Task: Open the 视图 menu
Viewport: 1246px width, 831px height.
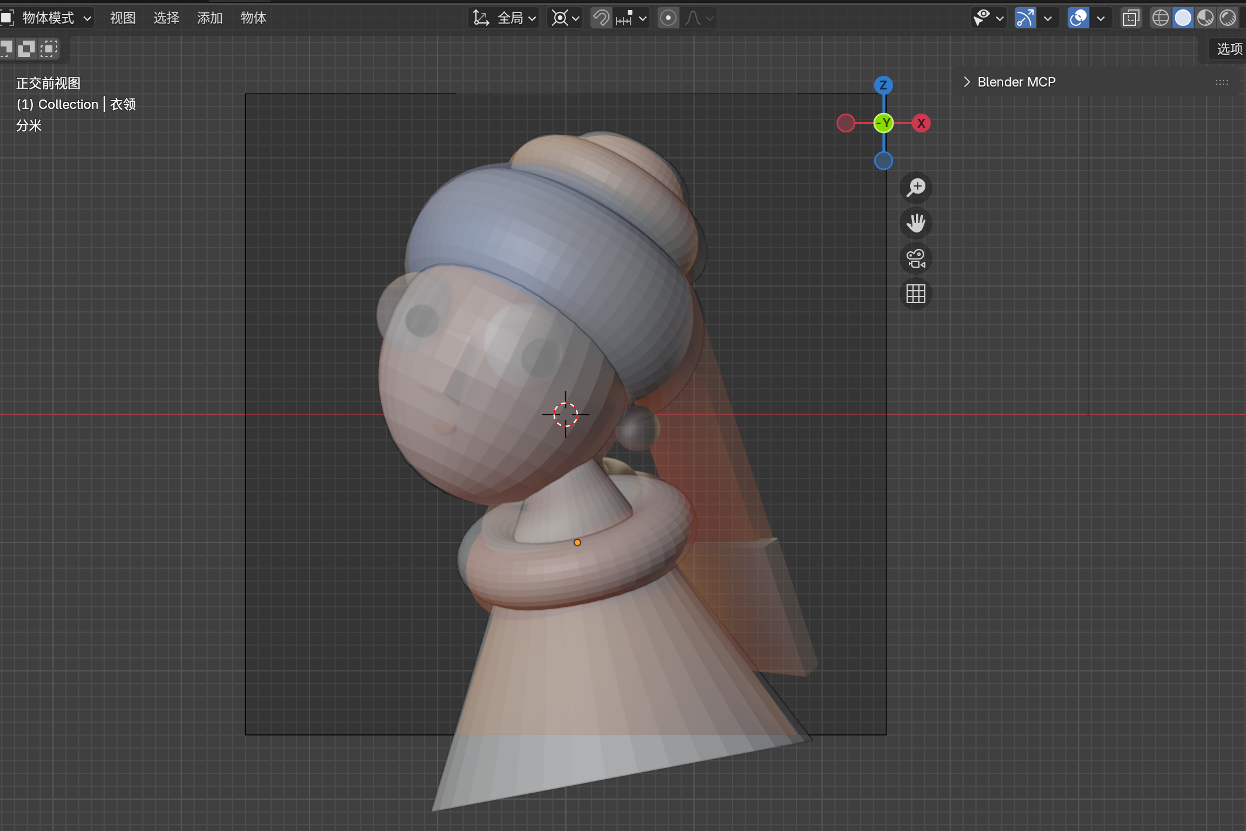Action: click(x=123, y=18)
